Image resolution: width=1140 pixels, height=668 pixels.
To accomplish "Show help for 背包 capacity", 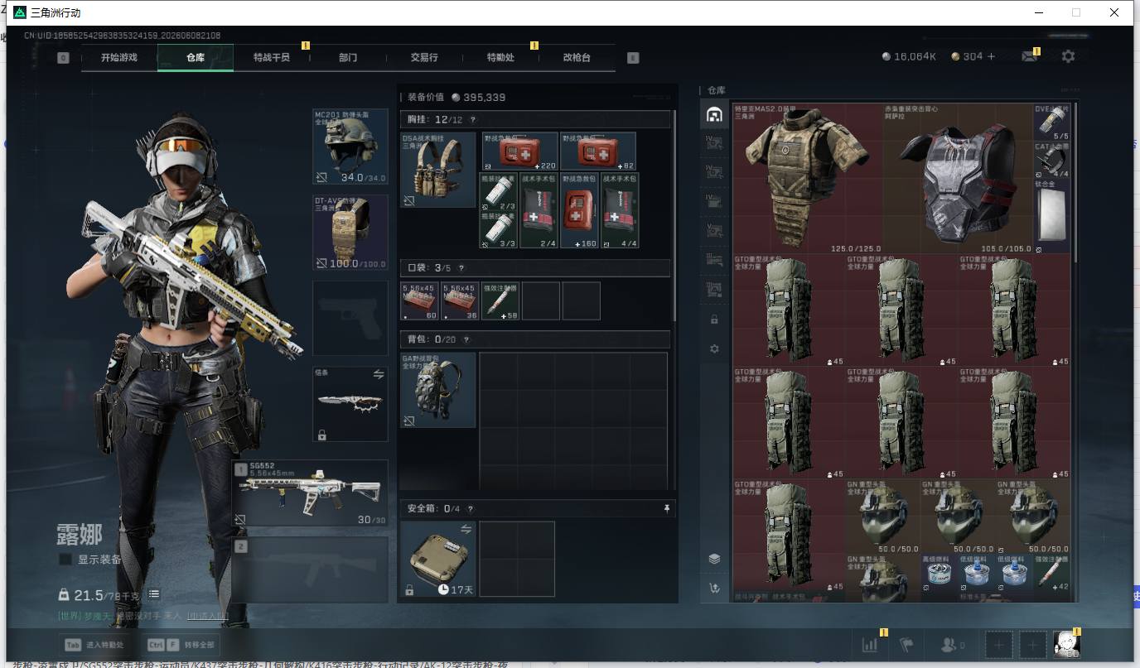I will (466, 339).
